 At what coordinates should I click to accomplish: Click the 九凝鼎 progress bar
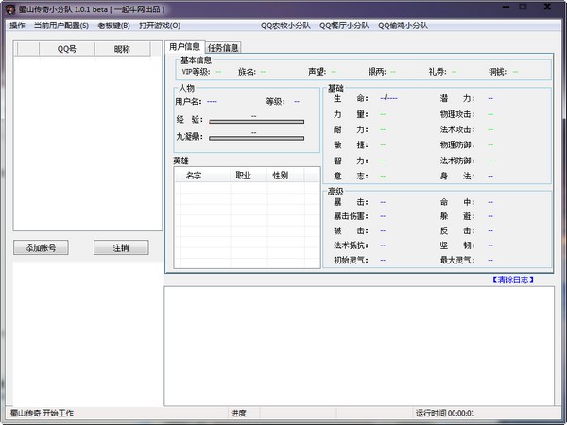coord(257,138)
